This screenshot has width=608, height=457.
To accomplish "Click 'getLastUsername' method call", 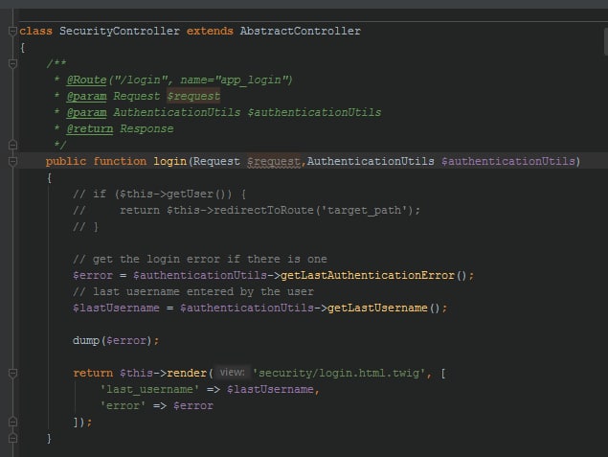I will click(x=377, y=308).
